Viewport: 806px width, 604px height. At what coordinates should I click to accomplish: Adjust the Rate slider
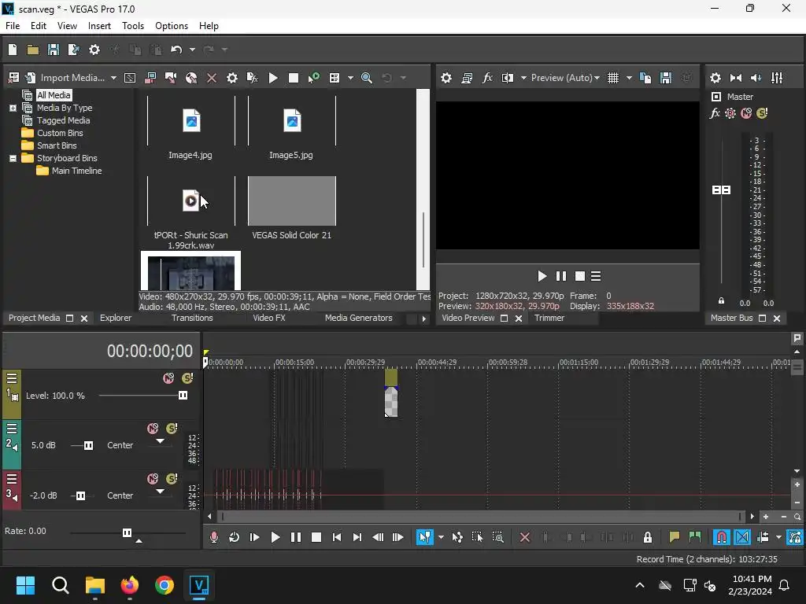tap(127, 532)
